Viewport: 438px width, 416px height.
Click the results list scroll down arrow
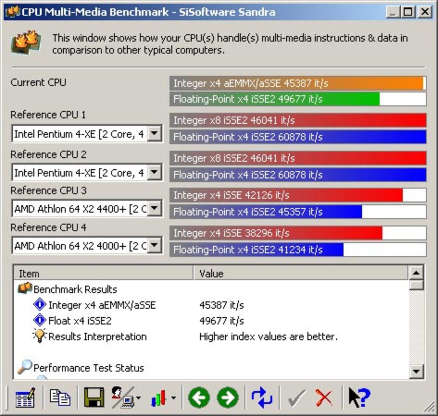pos(416,372)
